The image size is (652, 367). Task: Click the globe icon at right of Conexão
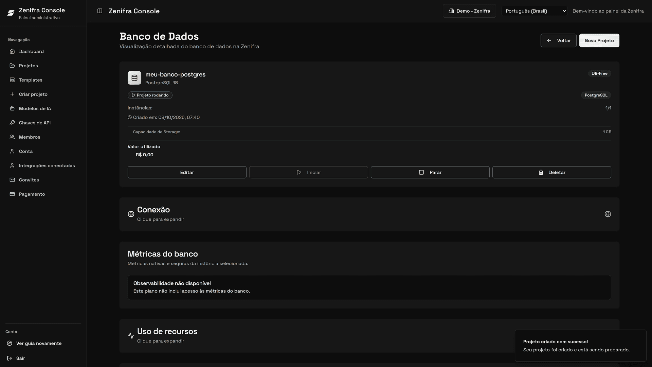[608, 214]
